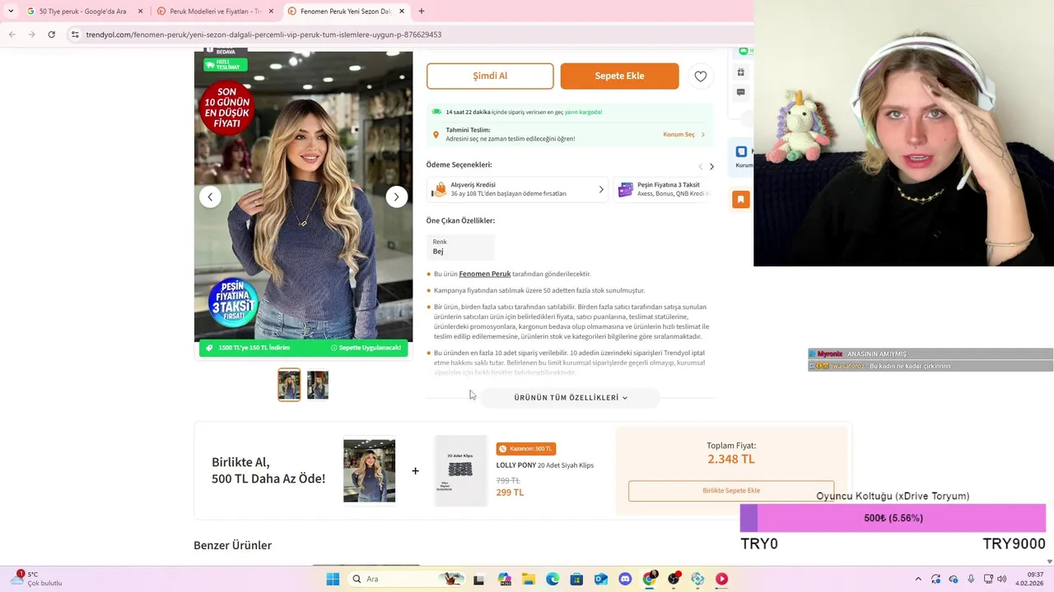This screenshot has height=592, width=1054.
Task: Open the red play-button app in taskbar
Action: coord(722,579)
